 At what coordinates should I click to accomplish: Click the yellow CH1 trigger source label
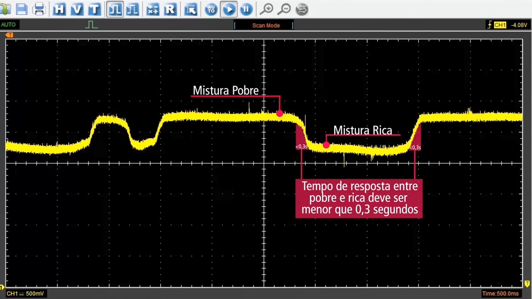(500, 25)
